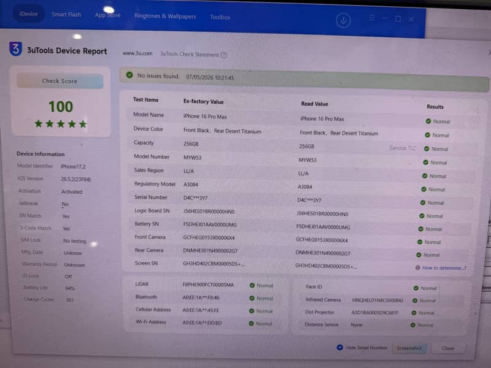Screen dimensions: 491x368
Task: Click Normal status icon for Logic Board SN
Action: [422, 216]
